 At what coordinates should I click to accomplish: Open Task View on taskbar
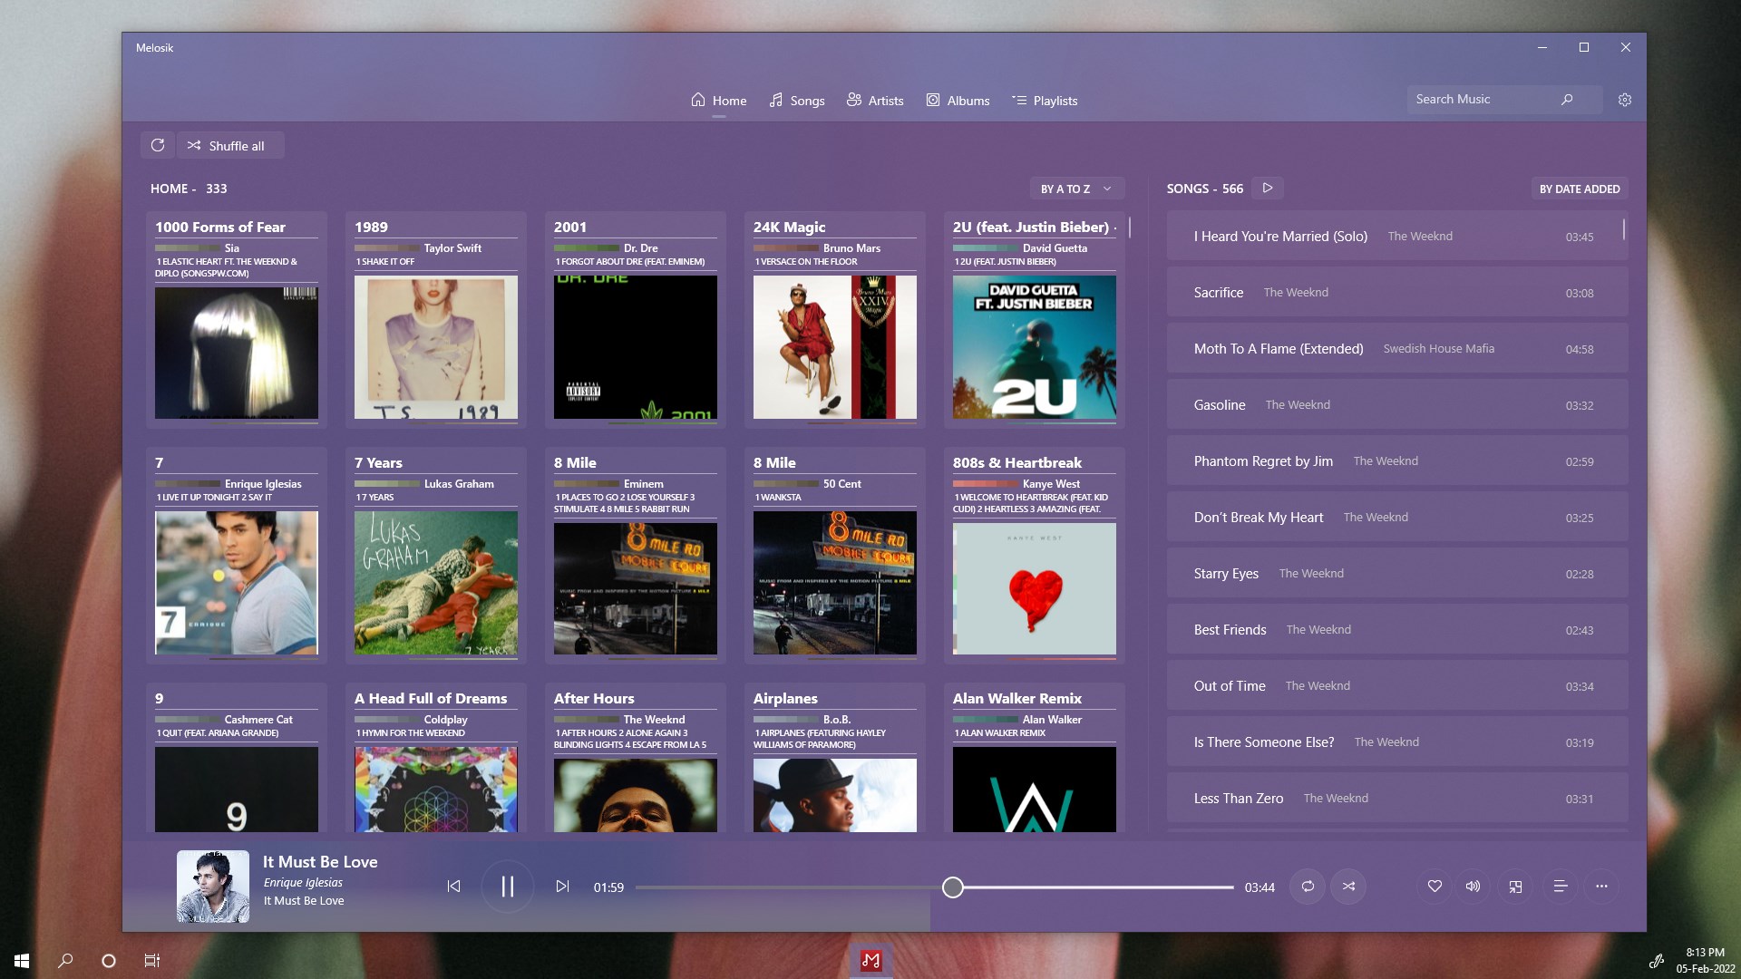152,961
